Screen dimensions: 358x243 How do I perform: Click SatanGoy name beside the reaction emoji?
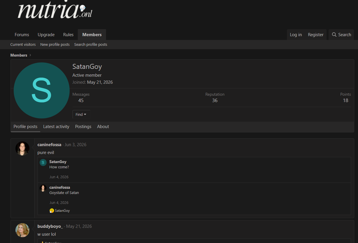point(62,211)
